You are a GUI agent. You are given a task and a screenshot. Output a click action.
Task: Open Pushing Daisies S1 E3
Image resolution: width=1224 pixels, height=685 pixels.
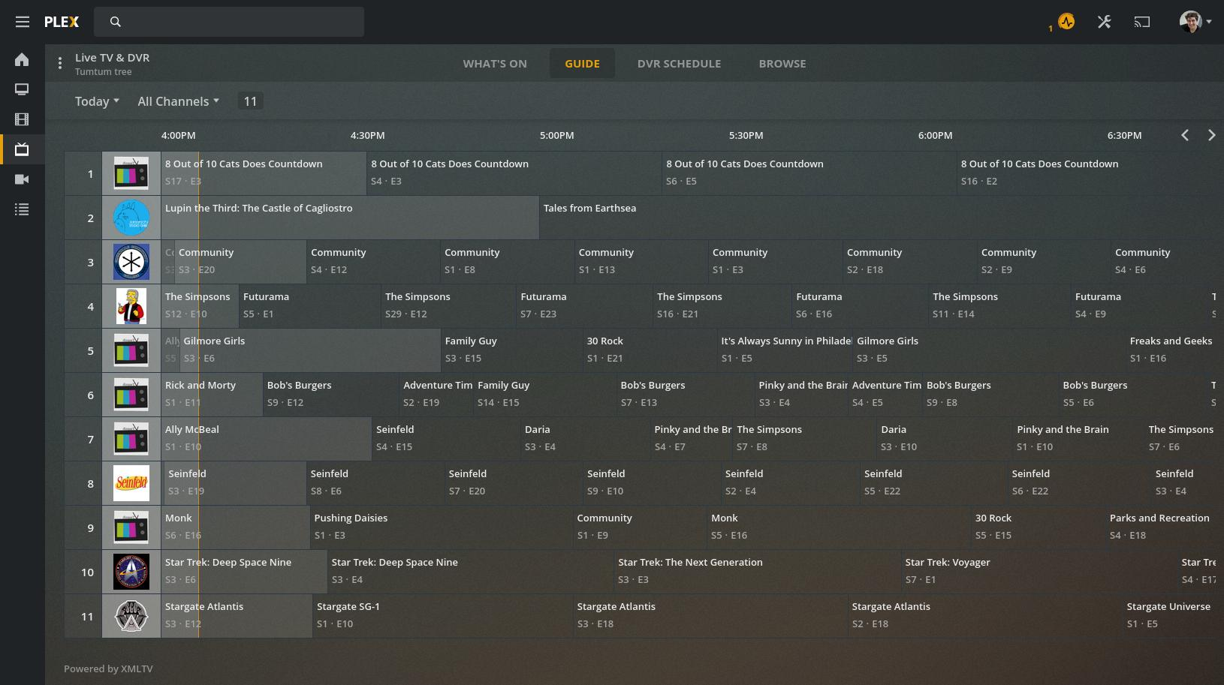(442, 527)
